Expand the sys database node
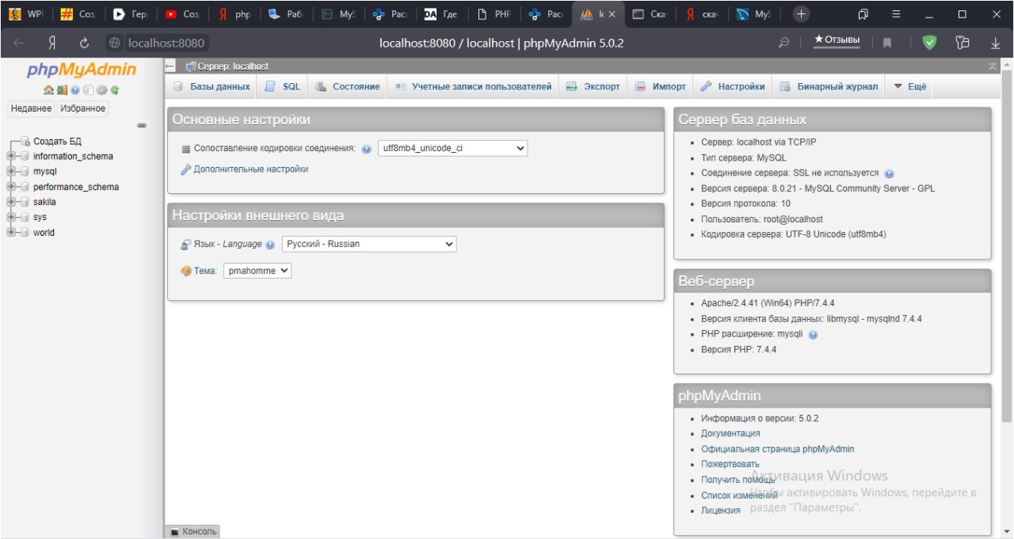 pos(11,218)
